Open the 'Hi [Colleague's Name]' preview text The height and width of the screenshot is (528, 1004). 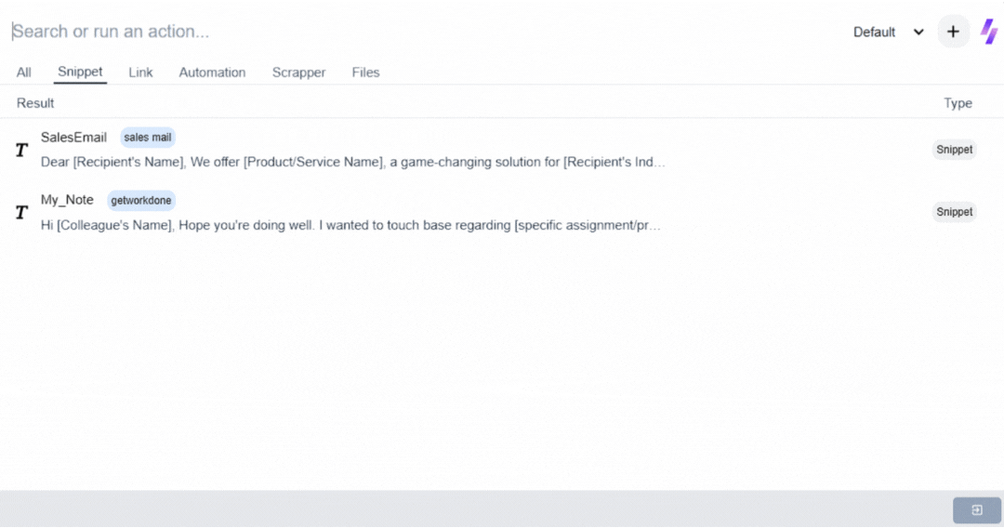click(x=350, y=225)
